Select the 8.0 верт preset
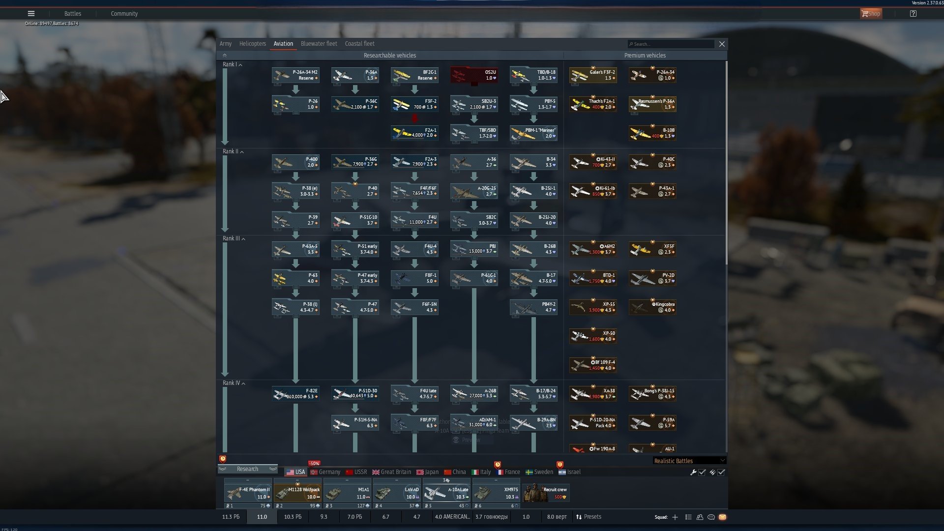 557,517
